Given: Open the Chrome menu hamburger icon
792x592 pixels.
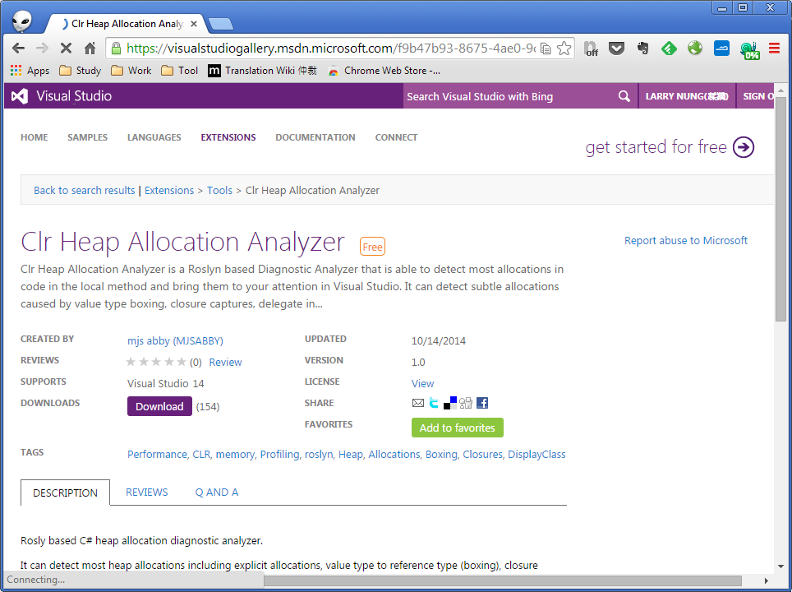Looking at the screenshot, I should click(774, 49).
